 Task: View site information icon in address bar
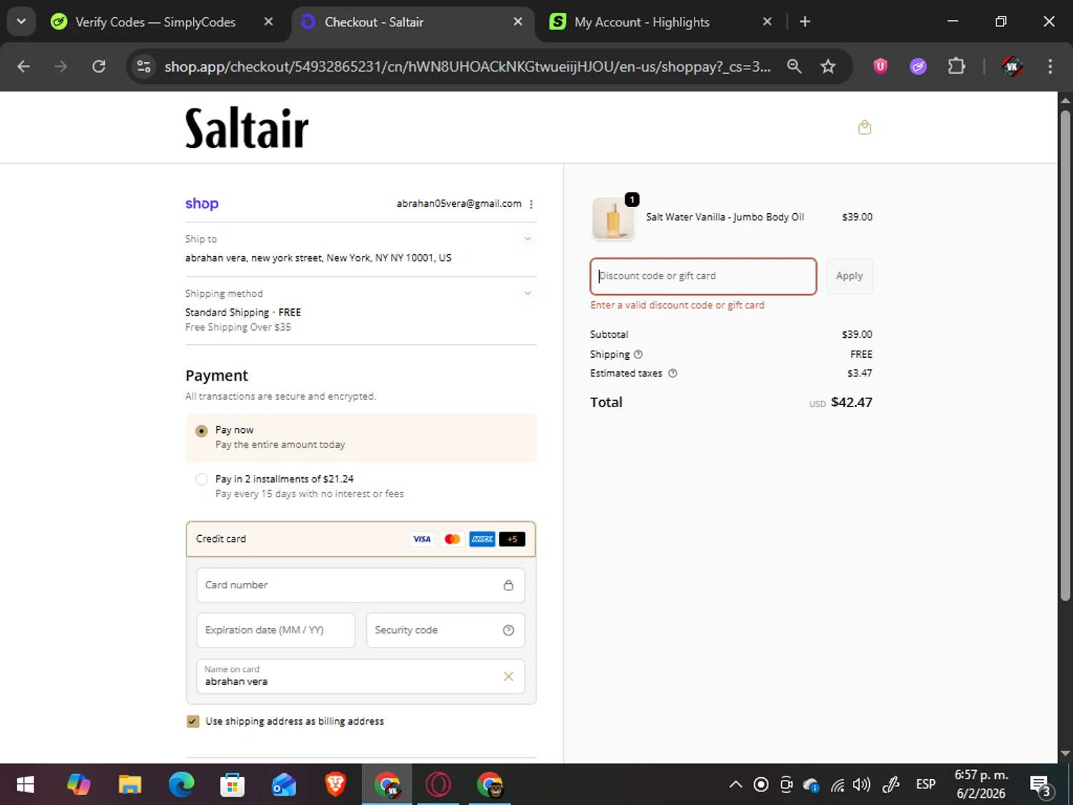pyautogui.click(x=144, y=67)
